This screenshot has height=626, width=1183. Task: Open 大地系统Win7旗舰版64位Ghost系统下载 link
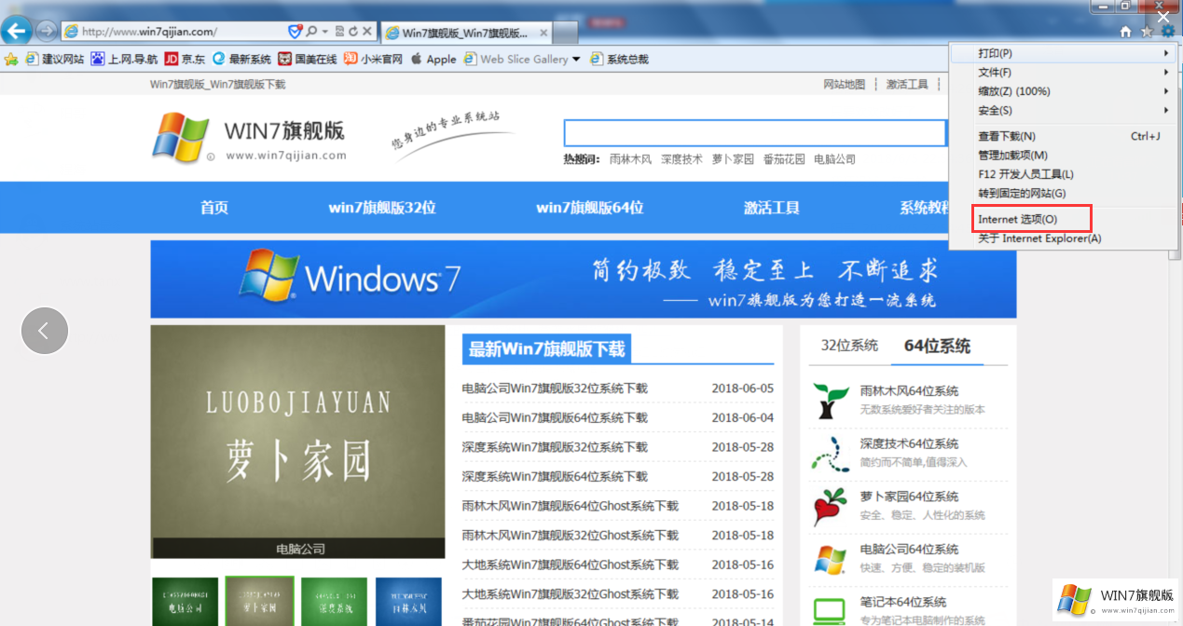(571, 565)
